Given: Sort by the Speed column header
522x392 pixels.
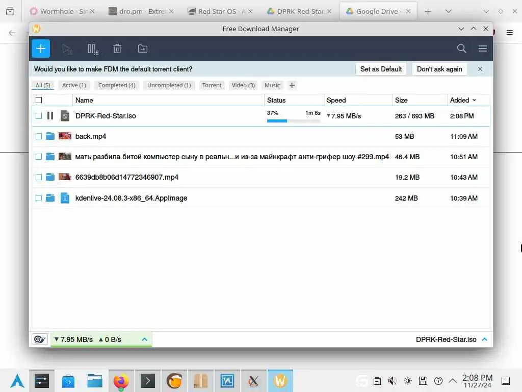Looking at the screenshot, I should point(358,100).
